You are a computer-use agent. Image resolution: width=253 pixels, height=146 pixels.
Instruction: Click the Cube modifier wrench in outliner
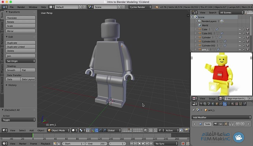point(217,29)
